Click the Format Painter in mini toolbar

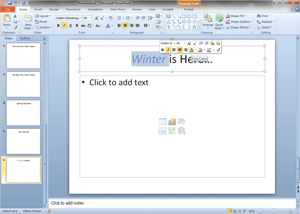click(217, 50)
